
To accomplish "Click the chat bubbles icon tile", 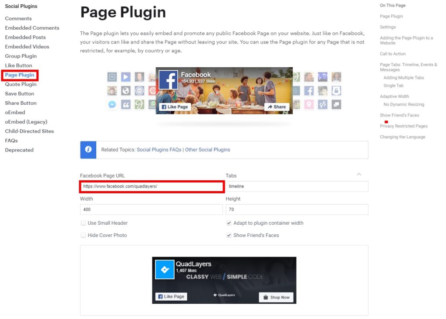I will [336, 104].
